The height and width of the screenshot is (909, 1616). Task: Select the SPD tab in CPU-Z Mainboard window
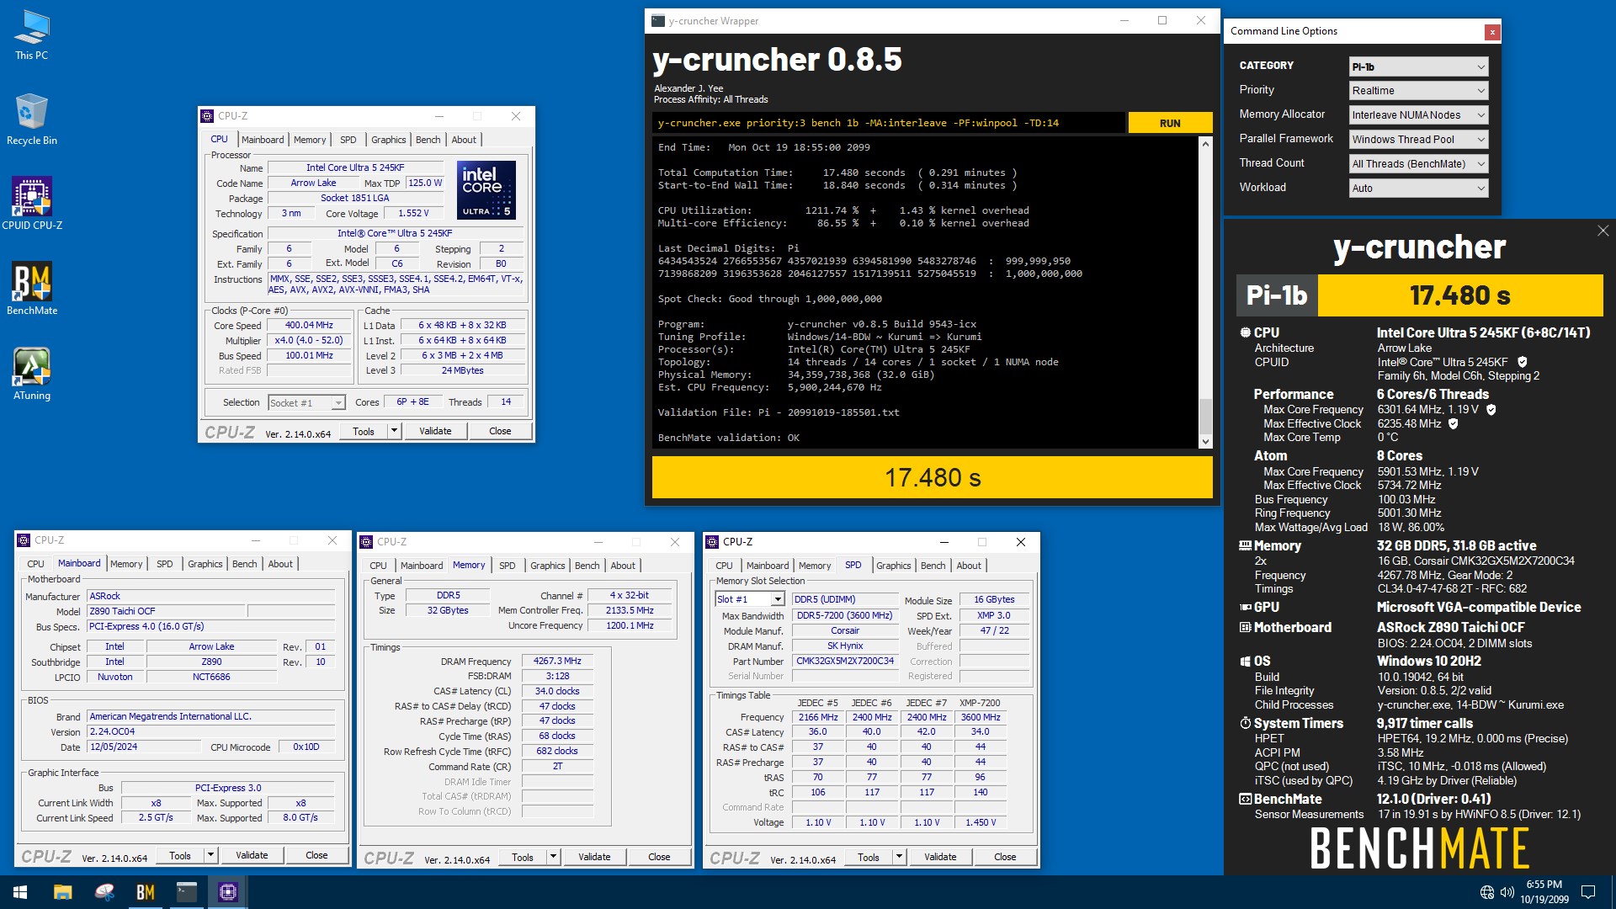point(165,564)
